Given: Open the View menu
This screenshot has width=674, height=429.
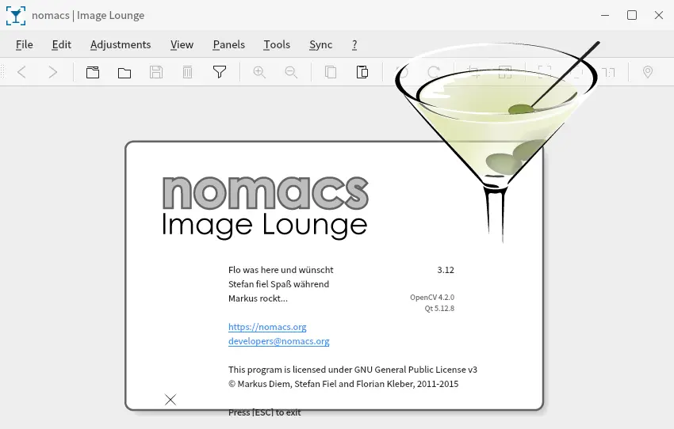Looking at the screenshot, I should tap(182, 44).
